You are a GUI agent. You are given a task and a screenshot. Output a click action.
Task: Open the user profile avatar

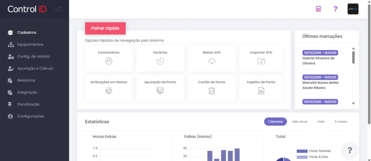pyautogui.click(x=353, y=9)
